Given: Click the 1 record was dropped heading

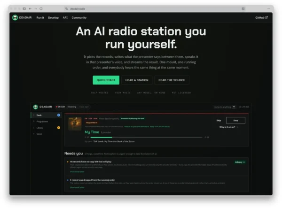Looking at the screenshot, I should click(92, 180).
